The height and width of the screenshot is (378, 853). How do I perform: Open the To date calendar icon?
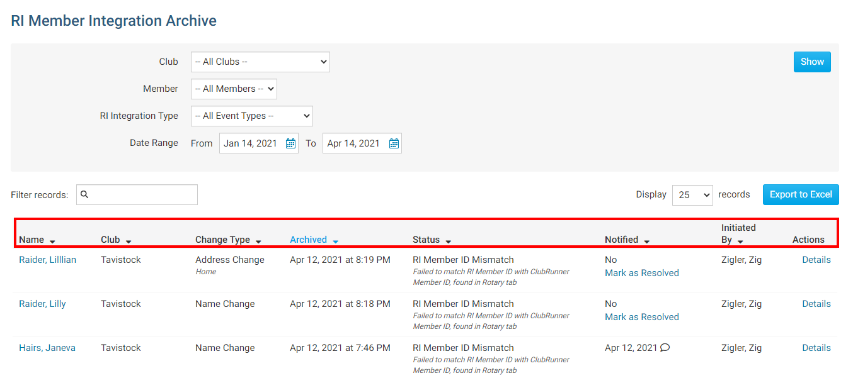pyautogui.click(x=394, y=143)
